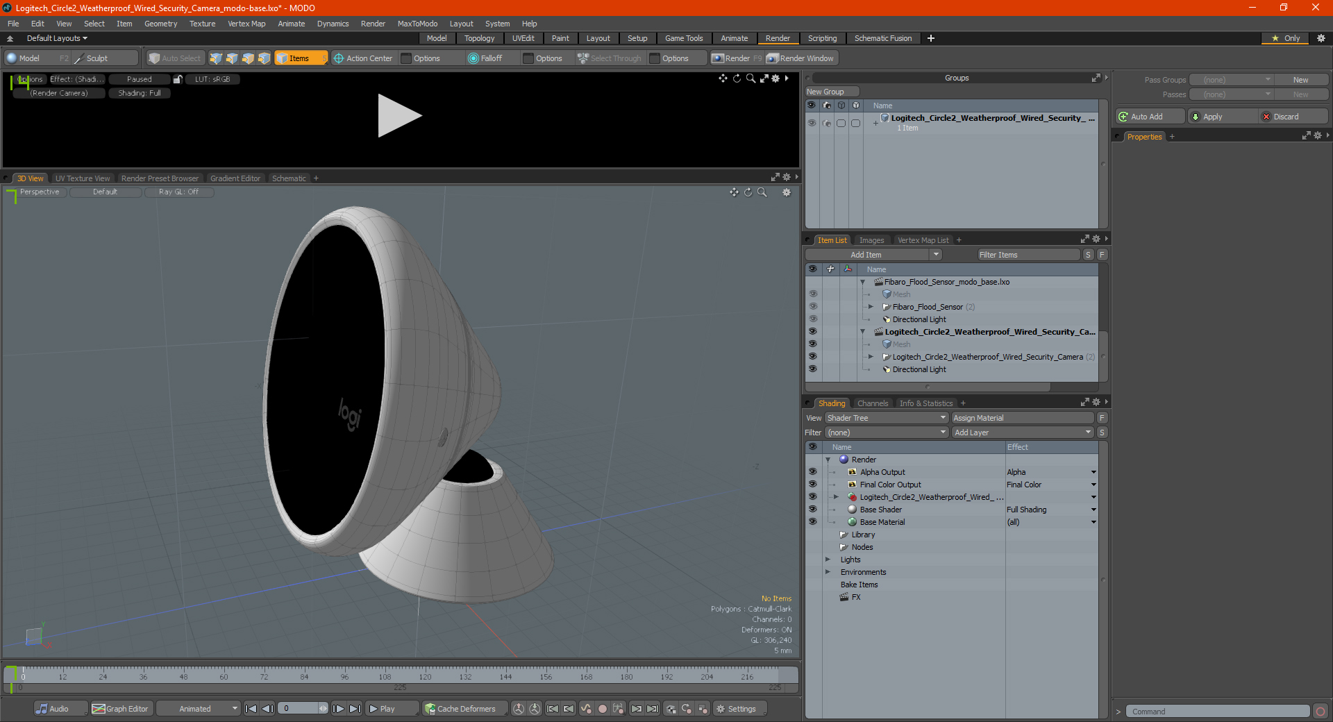Expand the Environments node in Shader Tree
1333x722 pixels.
[x=828, y=572]
